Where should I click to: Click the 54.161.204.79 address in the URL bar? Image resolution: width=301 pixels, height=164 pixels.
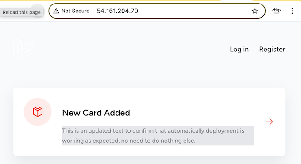(x=117, y=11)
